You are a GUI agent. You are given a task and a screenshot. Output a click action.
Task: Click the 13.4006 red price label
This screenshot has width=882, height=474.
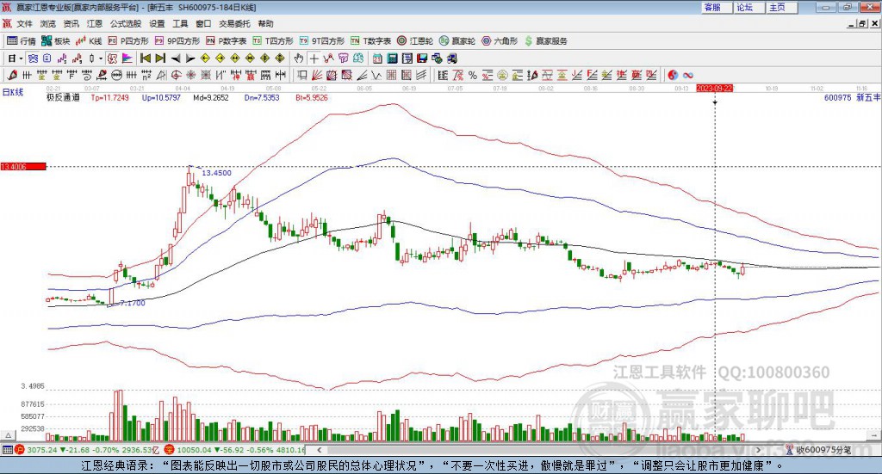pyautogui.click(x=23, y=166)
